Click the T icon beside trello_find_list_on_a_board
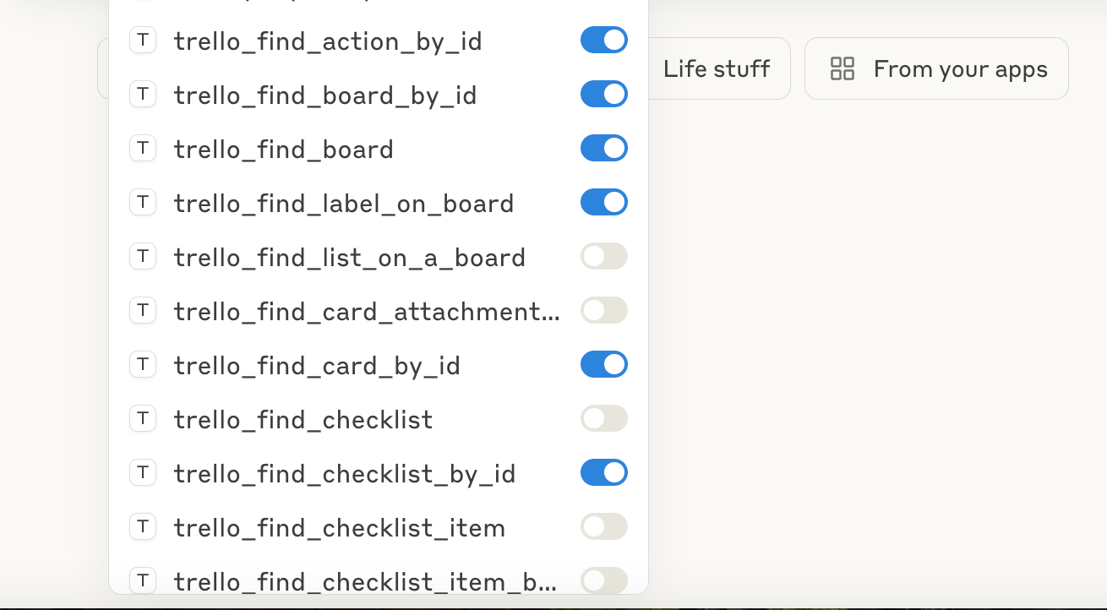This screenshot has width=1107, height=610. tap(143, 256)
